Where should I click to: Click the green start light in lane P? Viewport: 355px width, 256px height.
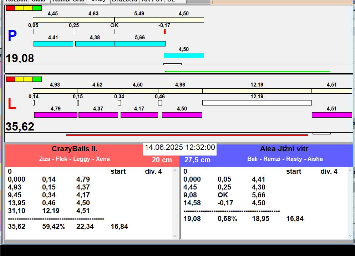coord(37,8)
